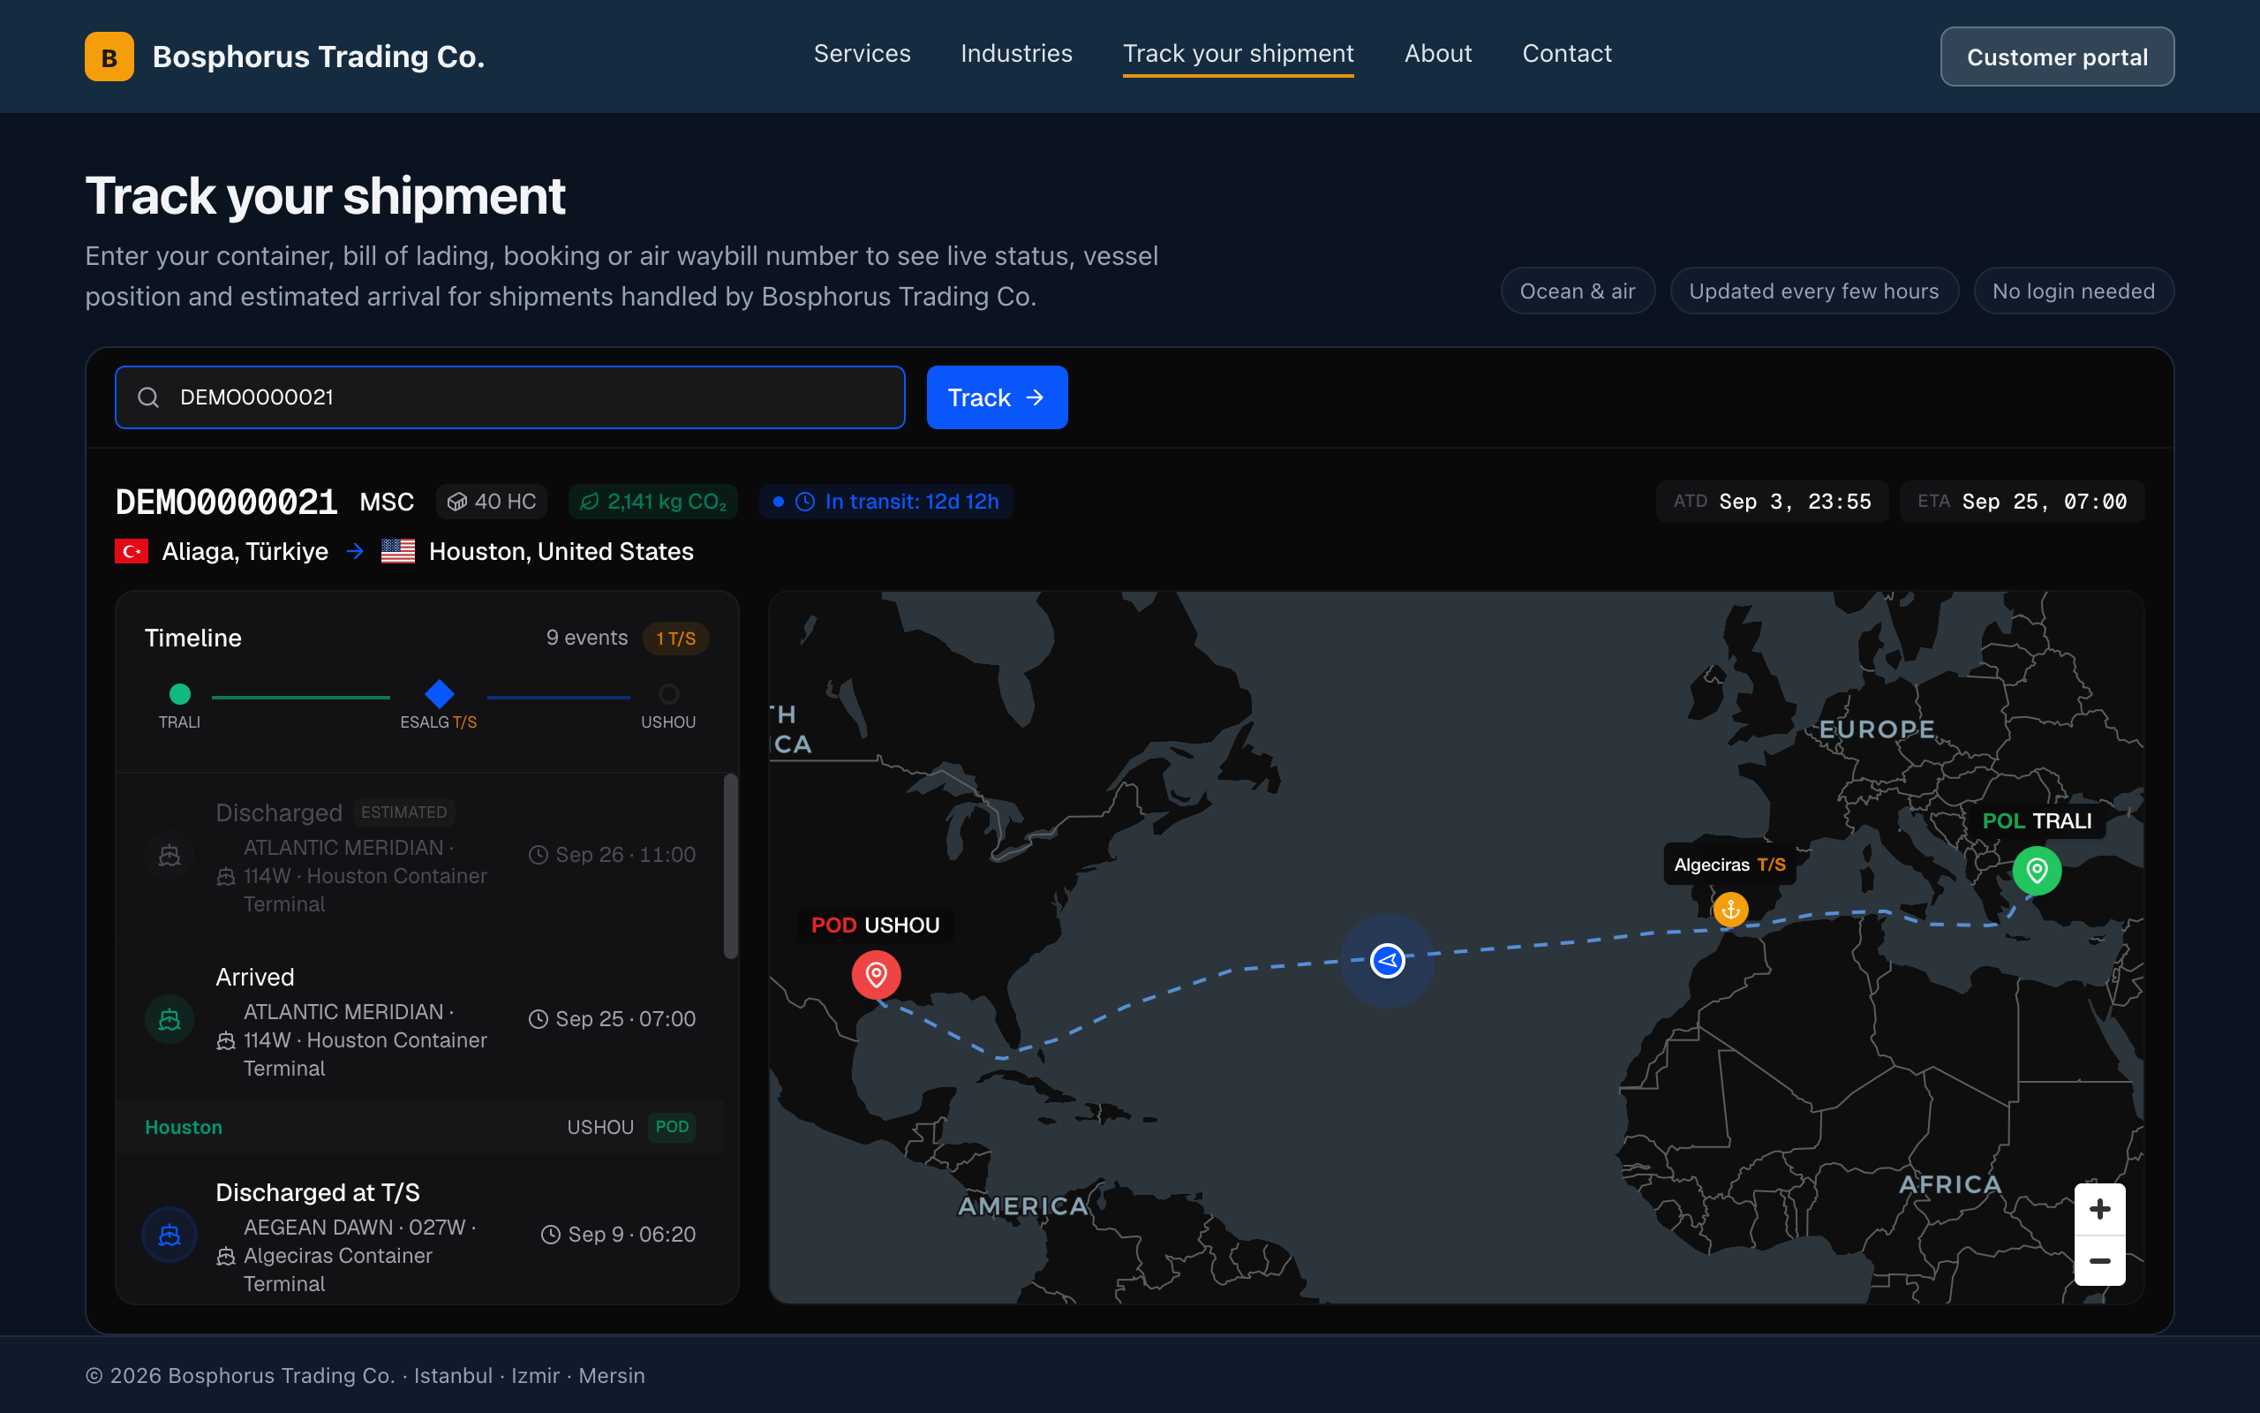
Task: Click the Türkiye flag icon
Action: tap(132, 551)
